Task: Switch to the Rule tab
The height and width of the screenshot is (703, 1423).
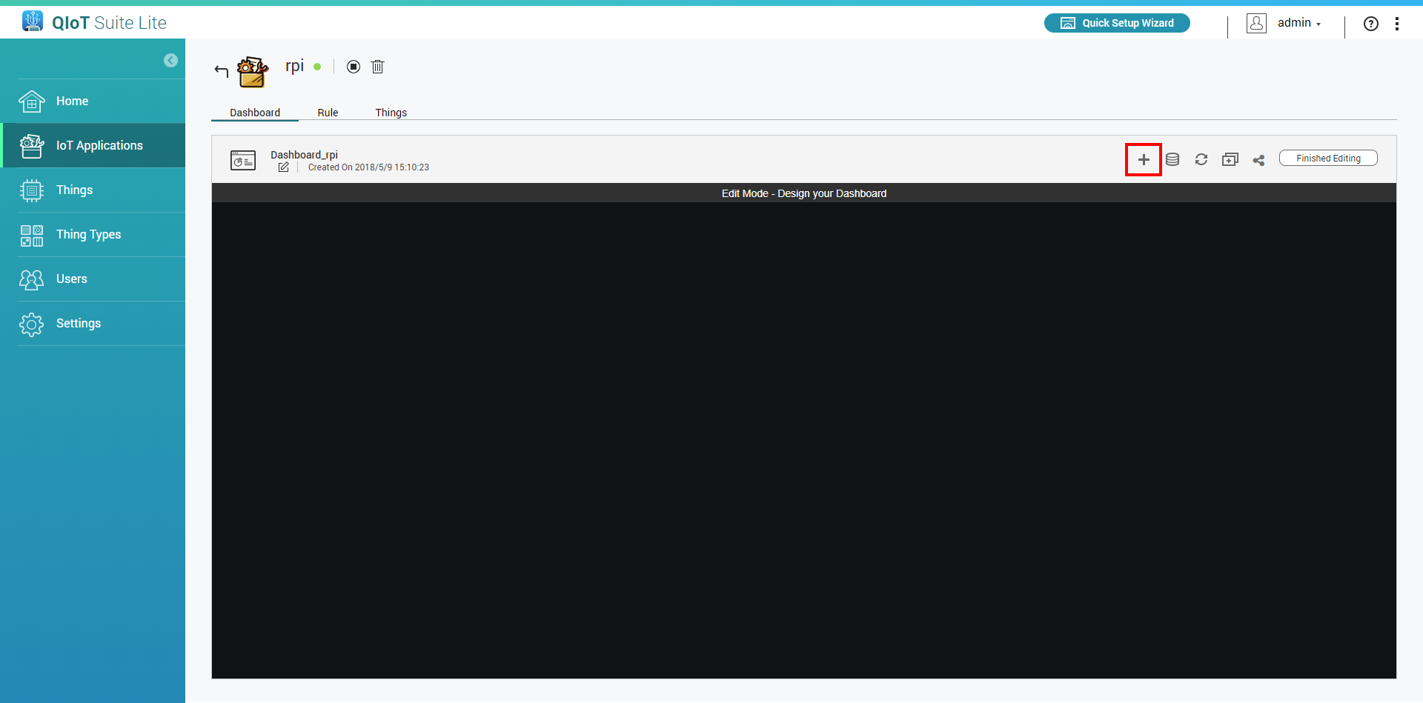Action: pos(328,113)
